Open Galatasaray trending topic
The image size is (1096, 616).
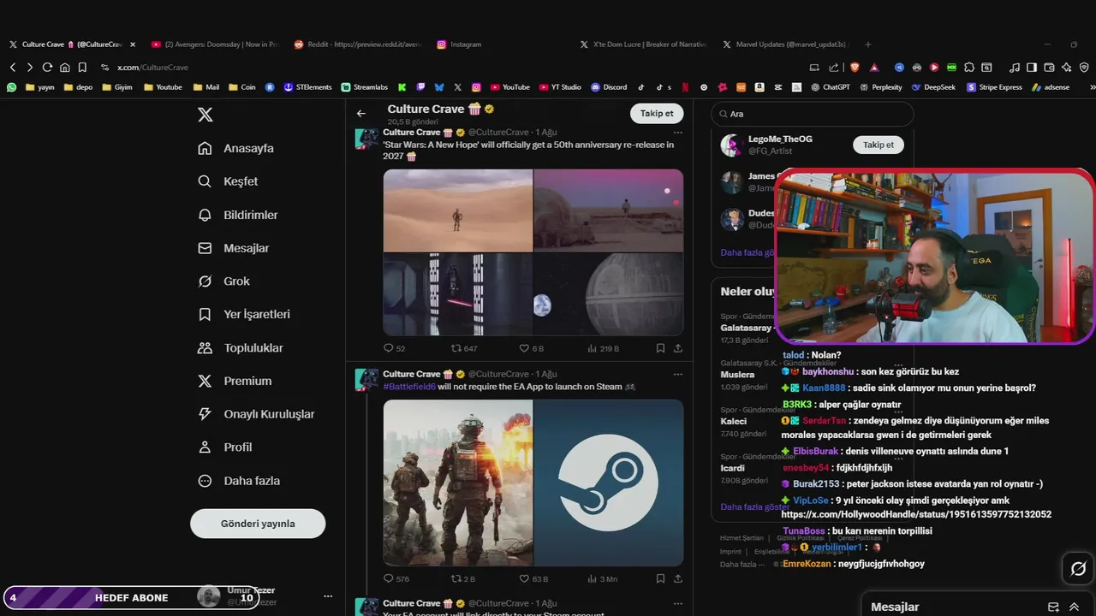(x=746, y=328)
